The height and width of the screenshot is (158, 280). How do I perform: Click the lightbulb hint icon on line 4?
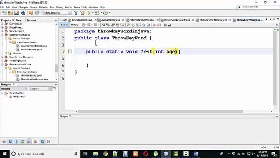pos(63,52)
